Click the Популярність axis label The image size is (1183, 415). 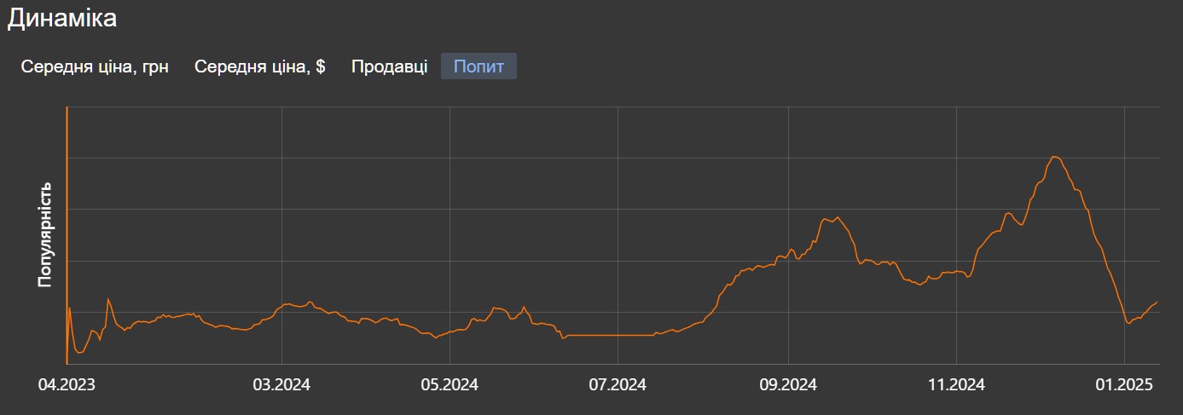point(45,234)
